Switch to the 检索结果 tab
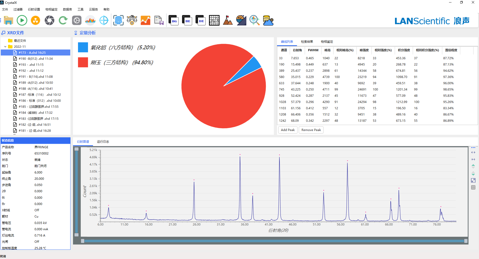 pyautogui.click(x=307, y=42)
